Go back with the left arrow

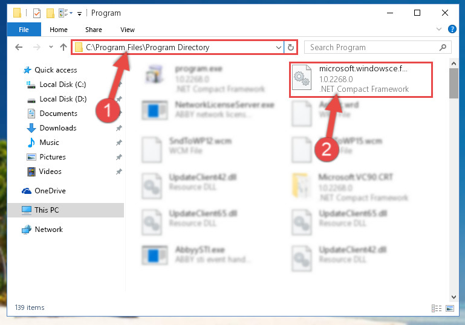pyautogui.click(x=19, y=47)
